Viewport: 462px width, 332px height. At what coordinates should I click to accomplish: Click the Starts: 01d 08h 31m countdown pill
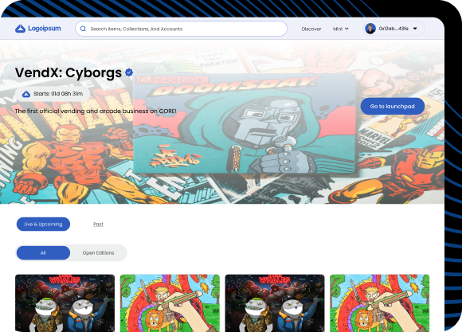pyautogui.click(x=53, y=94)
